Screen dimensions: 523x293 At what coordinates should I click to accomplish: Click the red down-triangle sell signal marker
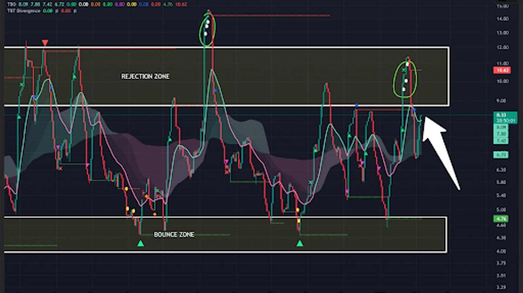click(x=45, y=43)
